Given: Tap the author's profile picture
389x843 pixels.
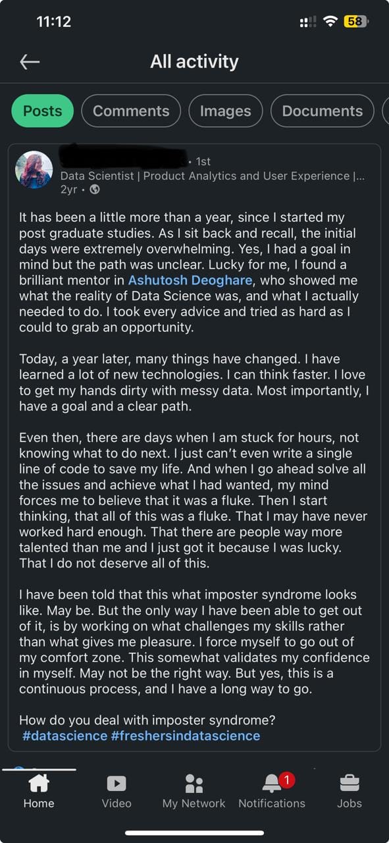Looking at the screenshot, I should [34, 169].
